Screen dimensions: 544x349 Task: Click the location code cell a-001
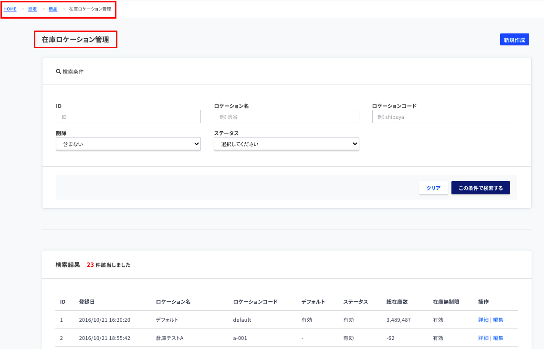(x=240, y=338)
